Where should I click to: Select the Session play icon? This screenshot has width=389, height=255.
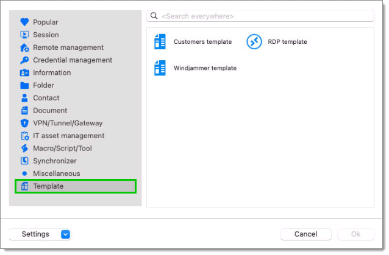[x=24, y=35]
